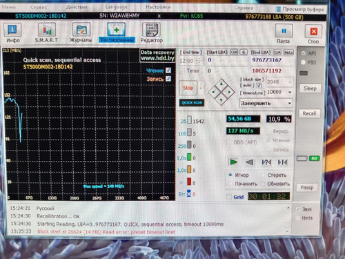Open the Настройки menu
This screenshot has height=259, width=345.
coord(158,7)
